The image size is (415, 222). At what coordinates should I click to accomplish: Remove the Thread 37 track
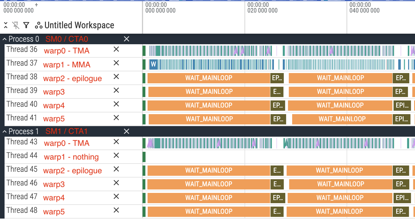coord(116,63)
